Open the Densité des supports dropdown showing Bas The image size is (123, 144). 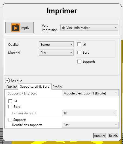[x=90, y=125]
